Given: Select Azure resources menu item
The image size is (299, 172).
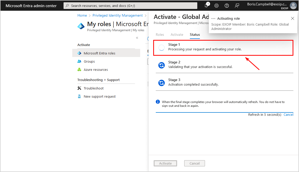Looking at the screenshot, I should 96,70.
